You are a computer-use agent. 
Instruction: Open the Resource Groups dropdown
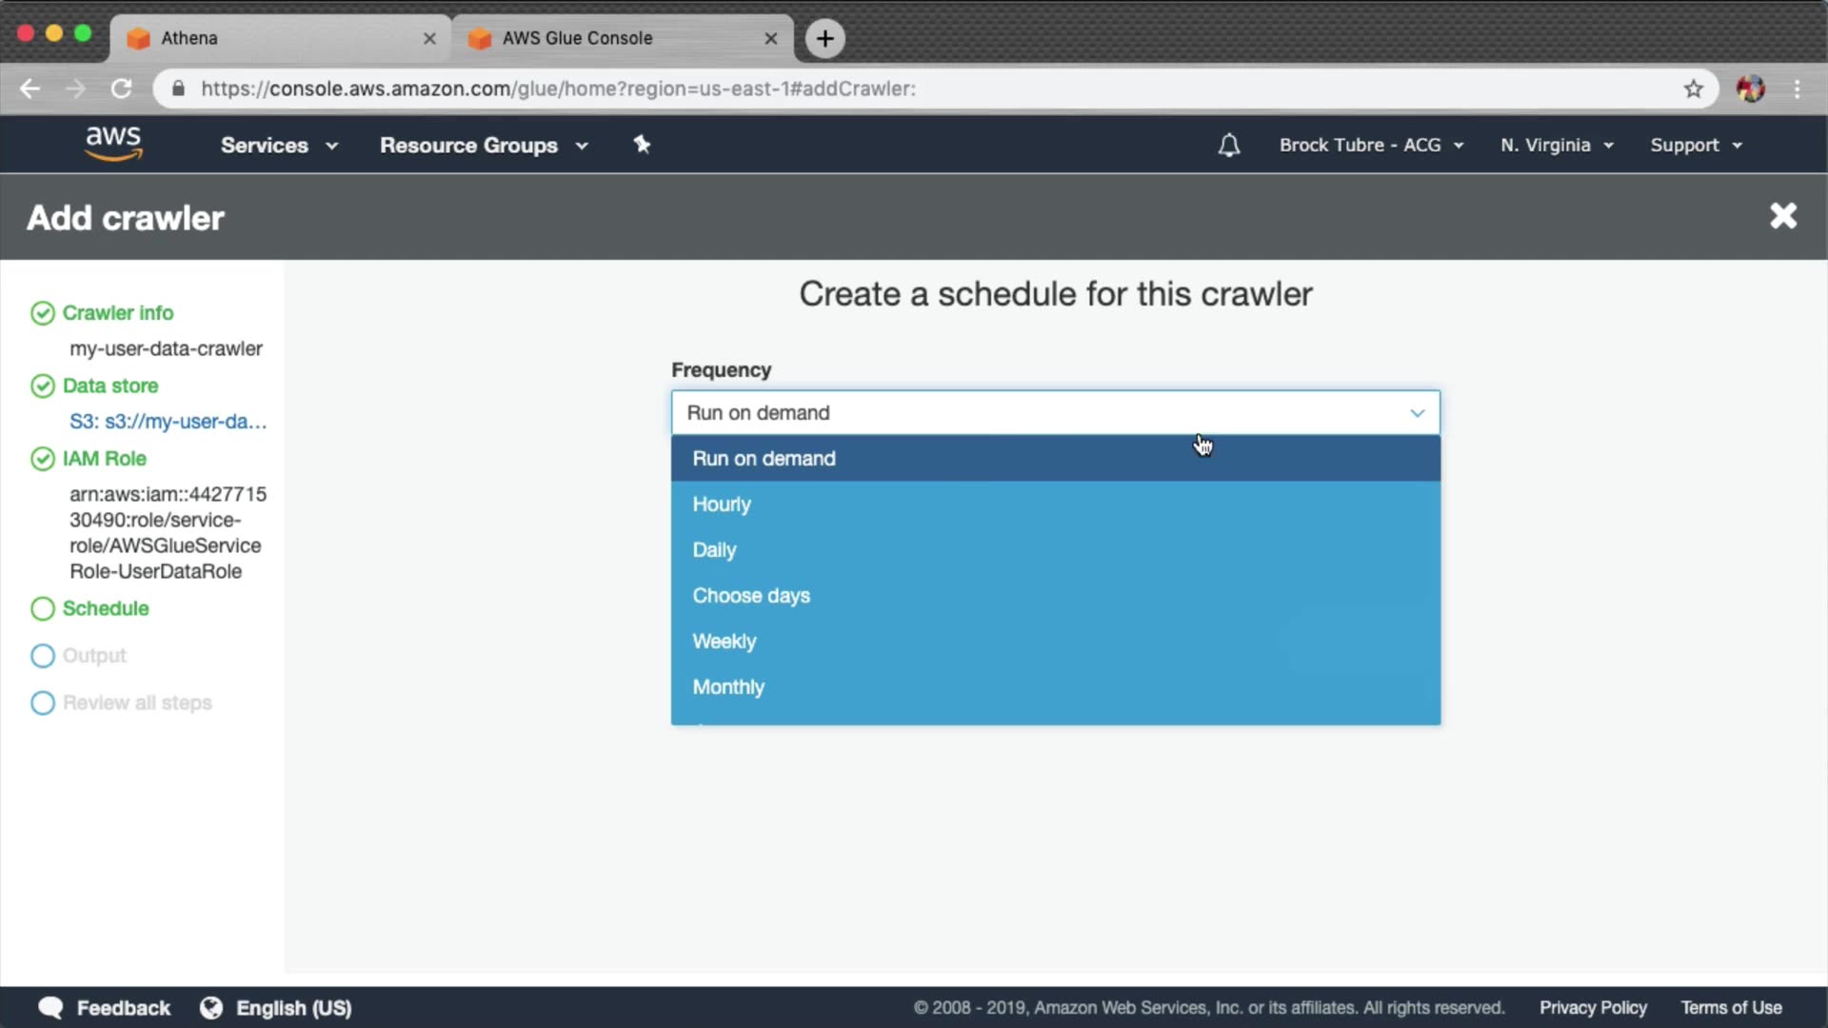pyautogui.click(x=483, y=145)
